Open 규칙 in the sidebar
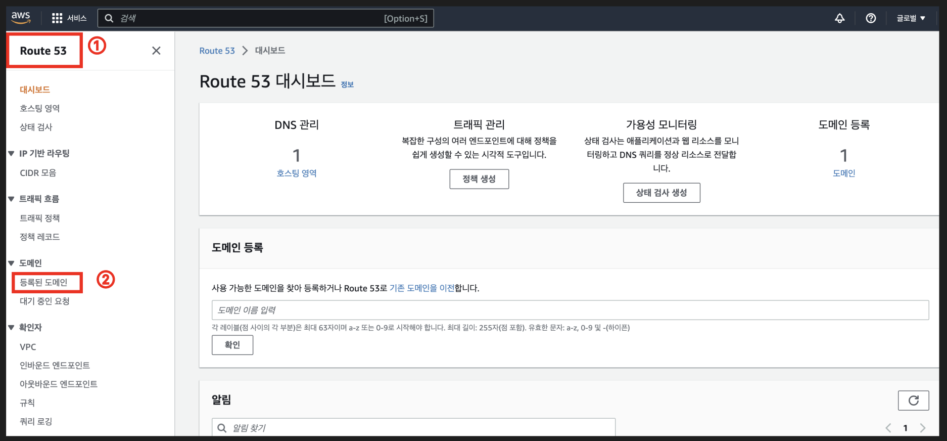Viewport: 947px width, 441px height. [27, 403]
